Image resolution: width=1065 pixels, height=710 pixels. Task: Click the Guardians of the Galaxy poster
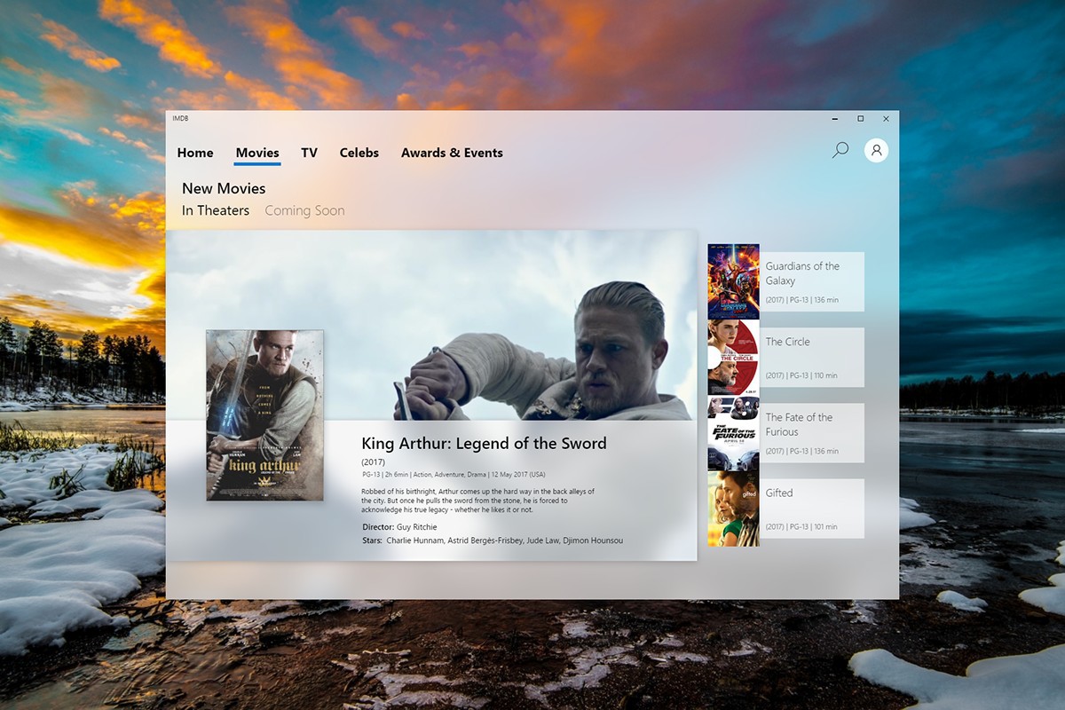[733, 281]
